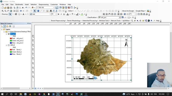Viewport: 172px width, 96px height.
Task: Click the Delete (X) toolbar icon
Action: coord(23,8)
